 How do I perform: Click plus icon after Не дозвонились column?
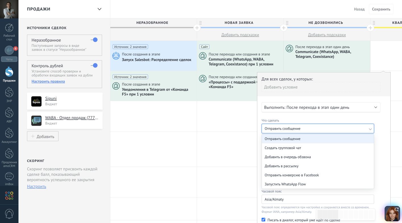click(370, 28)
